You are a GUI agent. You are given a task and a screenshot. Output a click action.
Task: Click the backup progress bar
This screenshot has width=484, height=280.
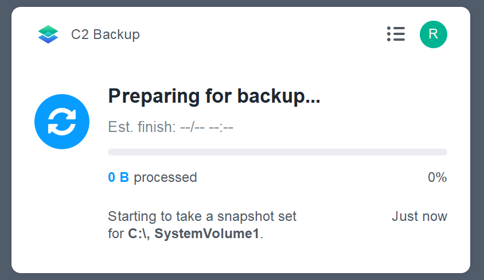pos(278,152)
